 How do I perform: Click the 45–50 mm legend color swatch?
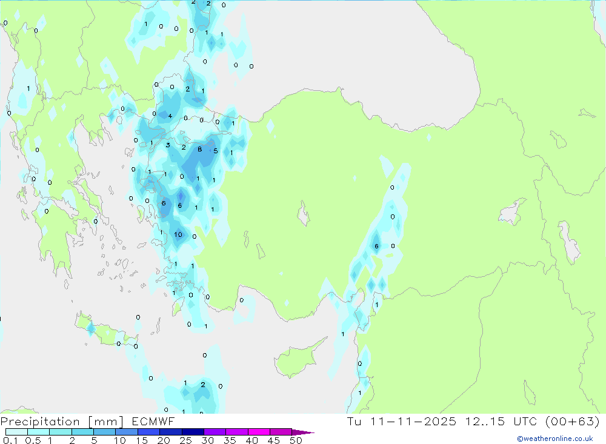pos(281,432)
